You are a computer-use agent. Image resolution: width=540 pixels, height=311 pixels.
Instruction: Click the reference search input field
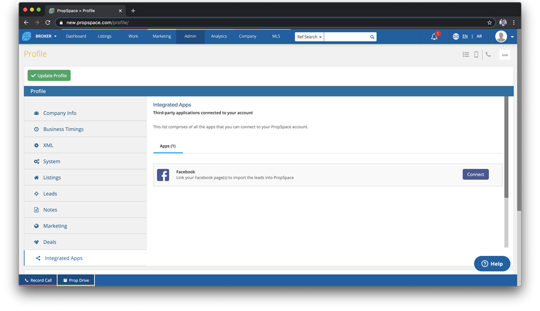(346, 37)
